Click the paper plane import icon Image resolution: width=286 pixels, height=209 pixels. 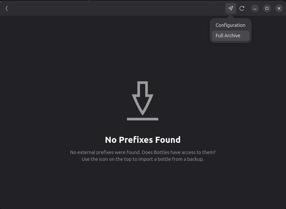pos(231,8)
